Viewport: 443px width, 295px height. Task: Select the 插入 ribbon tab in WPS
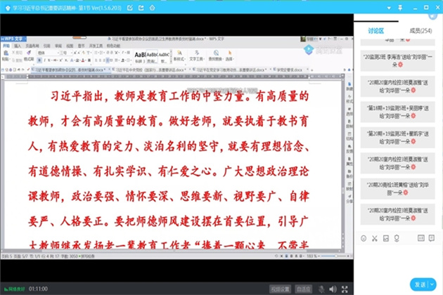tap(18, 46)
